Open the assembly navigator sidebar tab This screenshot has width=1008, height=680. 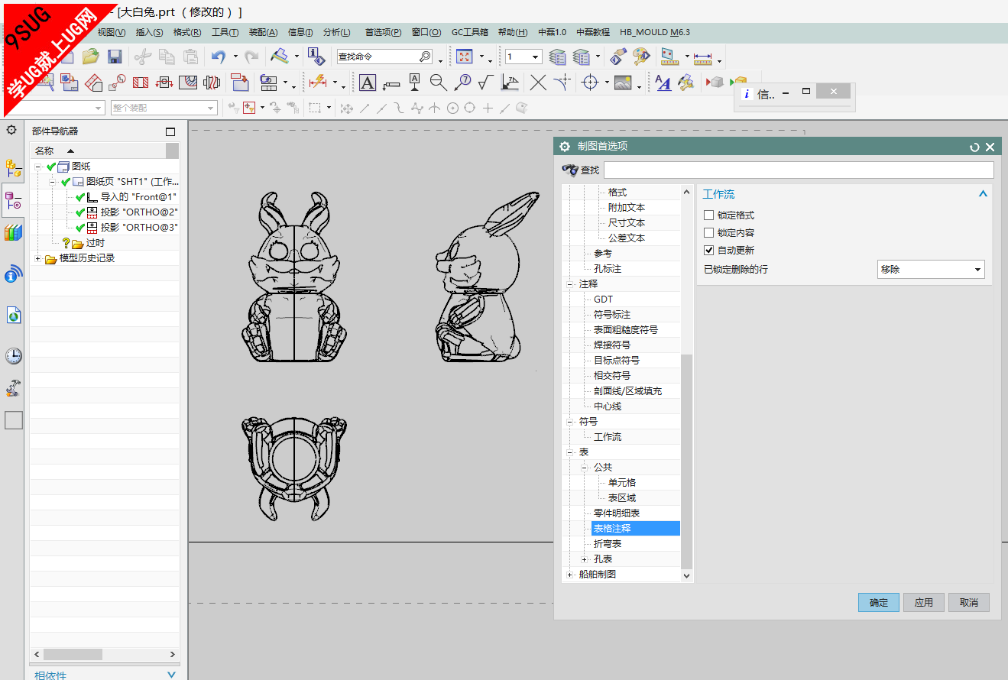[13, 169]
